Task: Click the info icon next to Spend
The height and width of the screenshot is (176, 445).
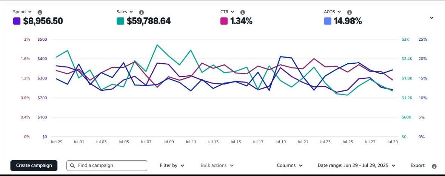Action: click(40, 12)
